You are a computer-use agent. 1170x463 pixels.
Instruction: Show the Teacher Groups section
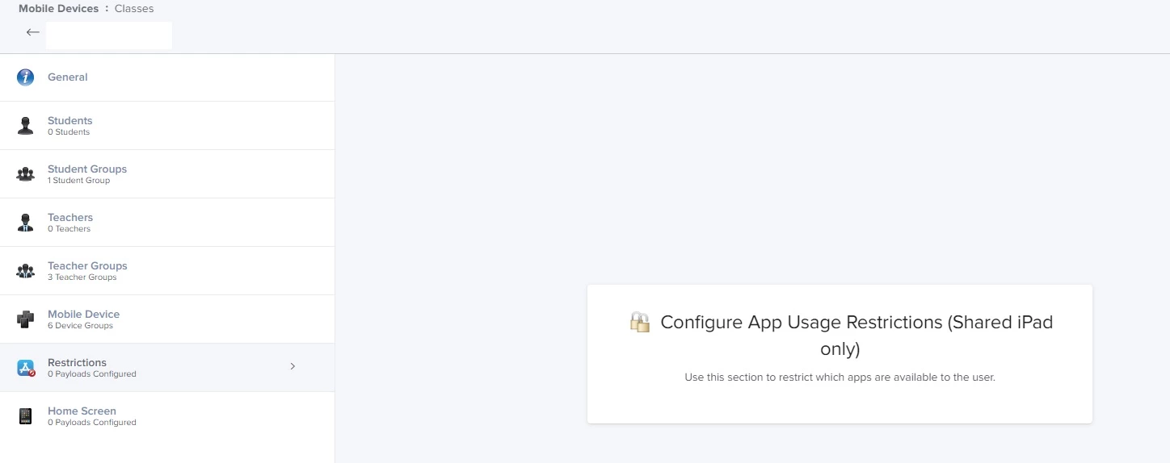(x=167, y=271)
